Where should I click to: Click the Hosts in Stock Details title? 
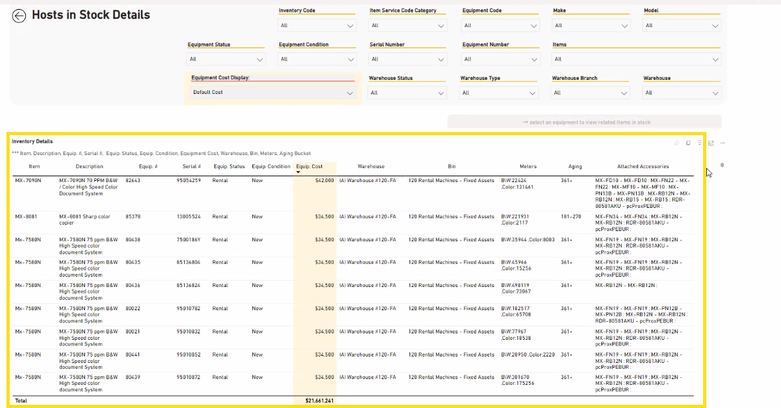coord(91,15)
